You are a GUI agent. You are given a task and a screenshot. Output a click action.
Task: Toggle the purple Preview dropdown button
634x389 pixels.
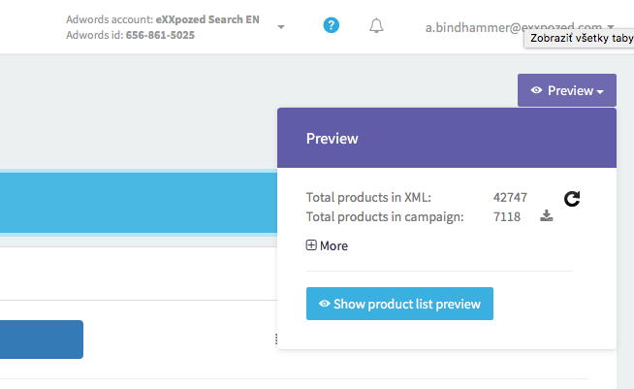567,90
